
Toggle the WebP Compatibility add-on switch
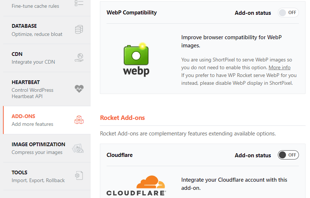tap(288, 13)
